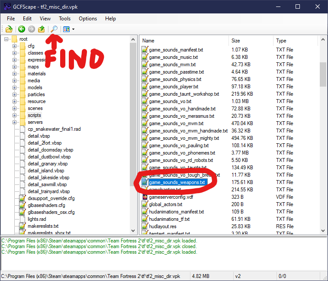
Task: Click icon of makereslists.txt
Action: (x=23, y=226)
